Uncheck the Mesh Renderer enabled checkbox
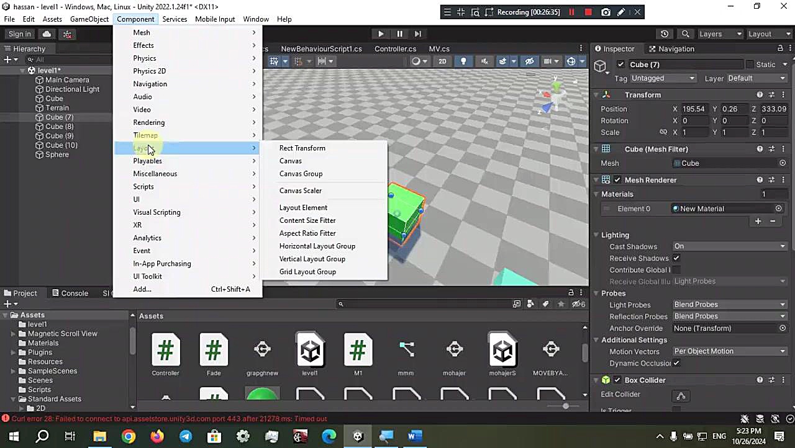 tap(617, 180)
